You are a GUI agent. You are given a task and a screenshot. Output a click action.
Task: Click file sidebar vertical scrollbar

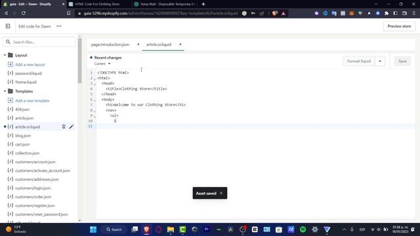pyautogui.click(x=79, y=60)
